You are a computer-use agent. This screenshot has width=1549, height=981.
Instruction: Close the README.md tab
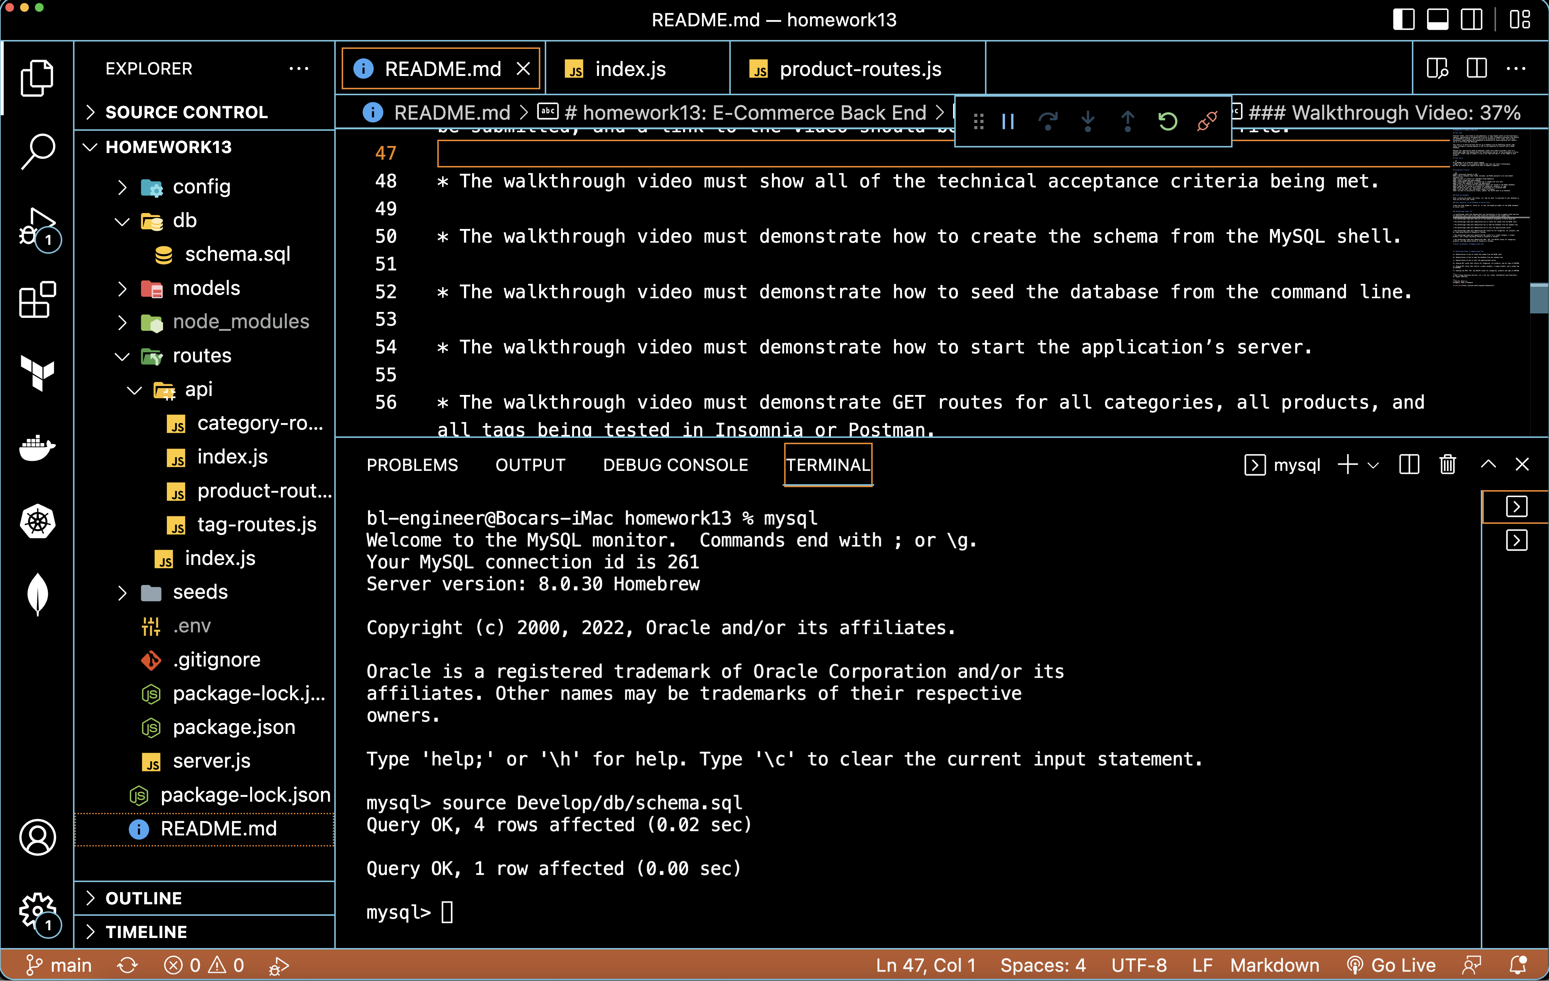(524, 68)
